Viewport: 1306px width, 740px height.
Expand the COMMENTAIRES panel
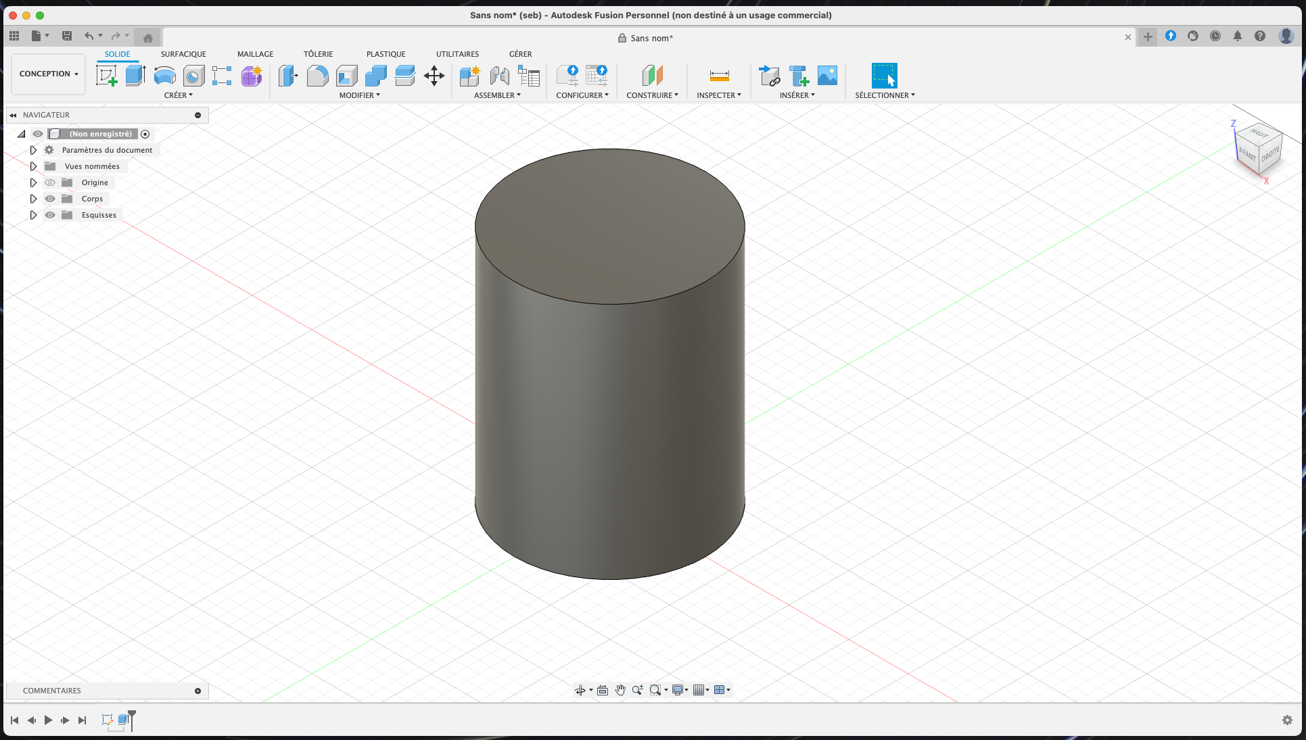coord(197,691)
